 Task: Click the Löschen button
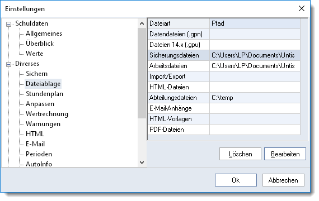pyautogui.click(x=240, y=154)
